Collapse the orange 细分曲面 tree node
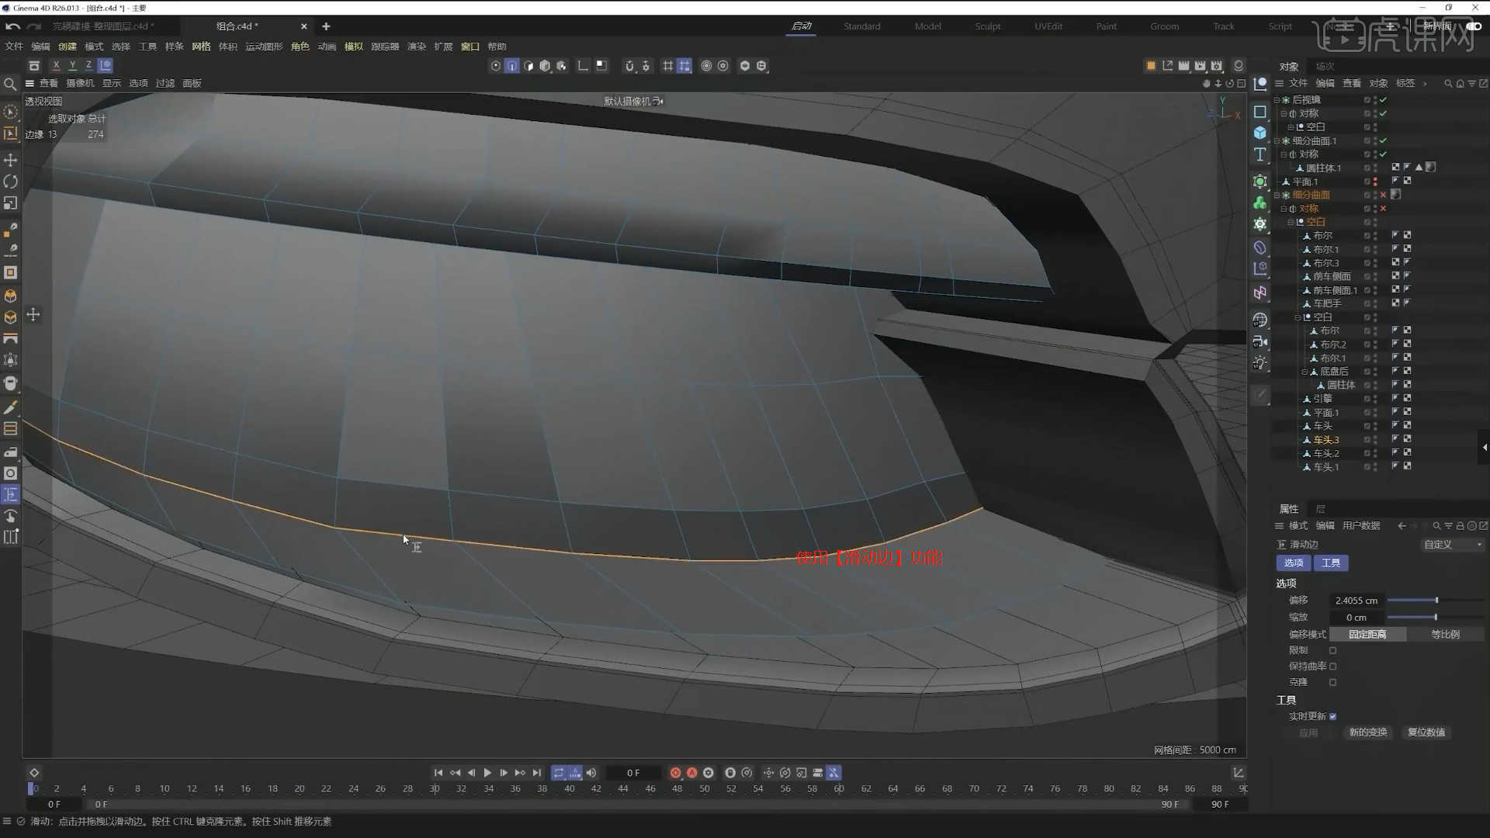The height and width of the screenshot is (838, 1490). coord(1277,196)
